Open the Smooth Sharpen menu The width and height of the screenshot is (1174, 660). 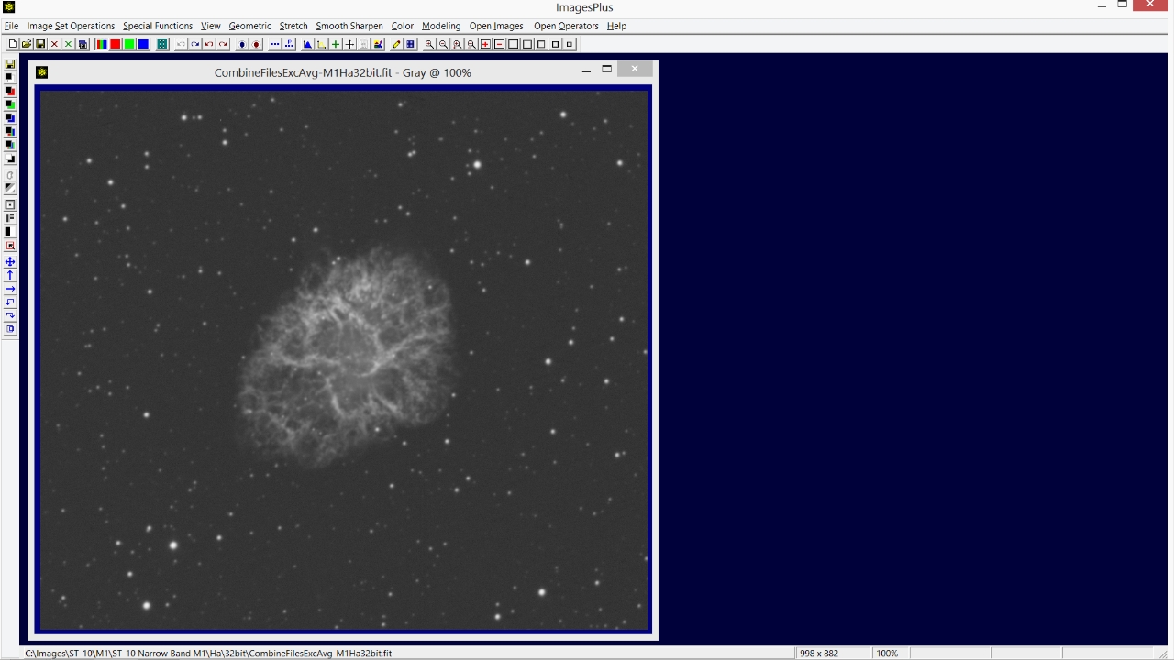point(349,26)
